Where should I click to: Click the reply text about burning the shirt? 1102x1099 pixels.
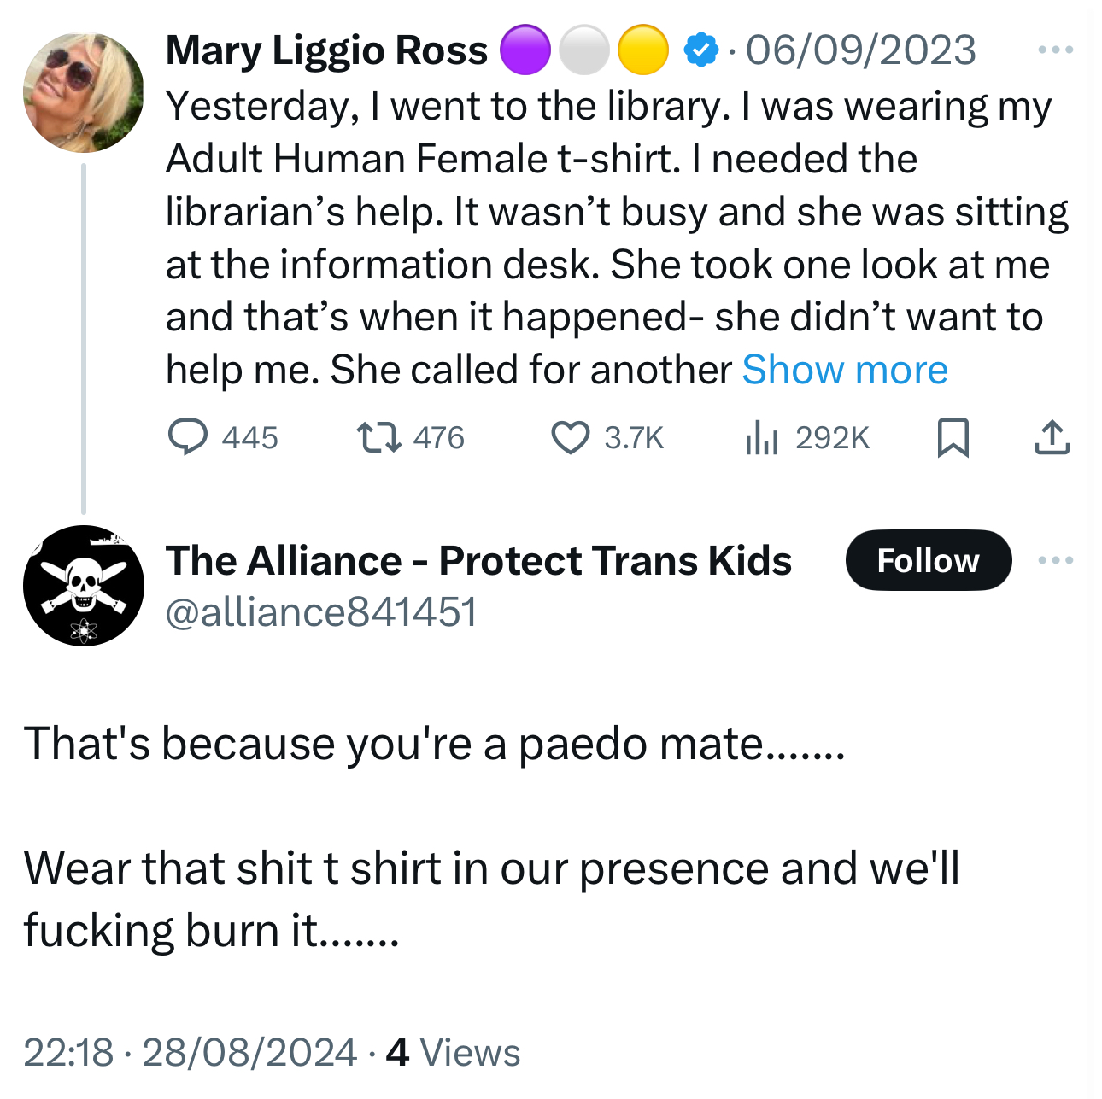point(491,898)
